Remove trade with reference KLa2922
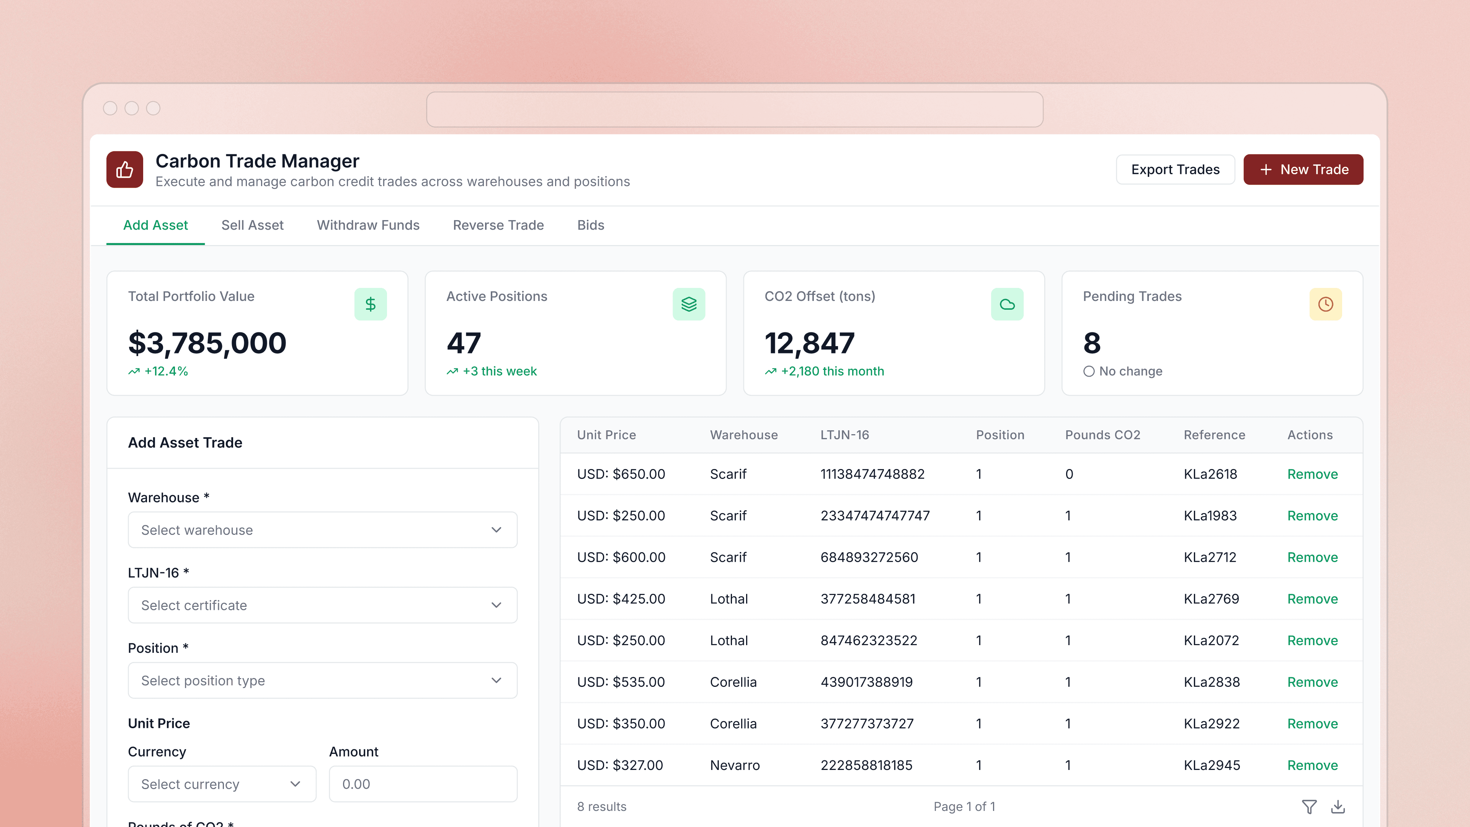This screenshot has height=827, width=1470. 1313,724
